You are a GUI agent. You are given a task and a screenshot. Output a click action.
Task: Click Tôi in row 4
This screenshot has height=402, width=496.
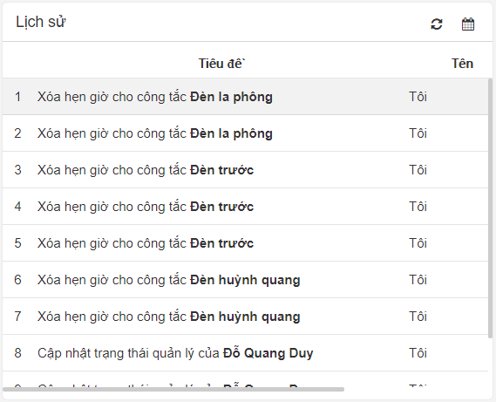(x=418, y=207)
